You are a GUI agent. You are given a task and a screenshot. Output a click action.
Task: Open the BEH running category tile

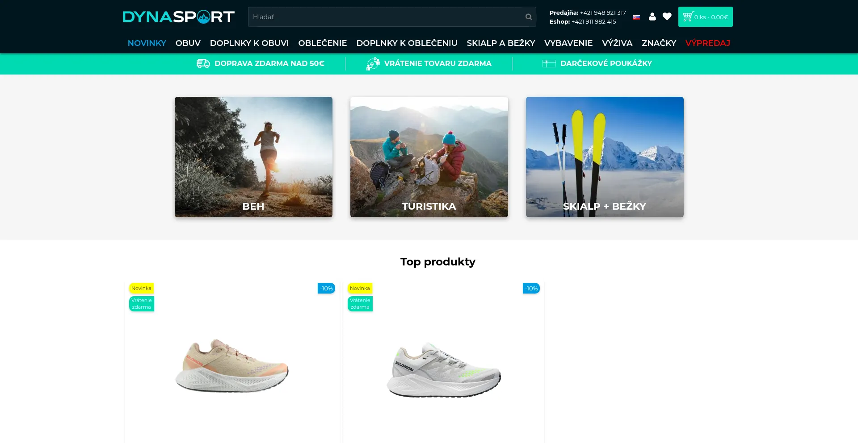coord(253,157)
